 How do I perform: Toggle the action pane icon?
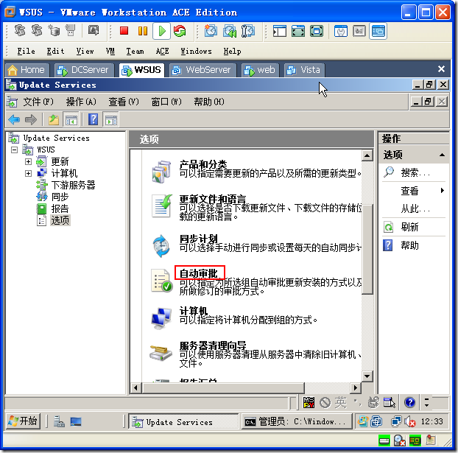tap(110, 119)
